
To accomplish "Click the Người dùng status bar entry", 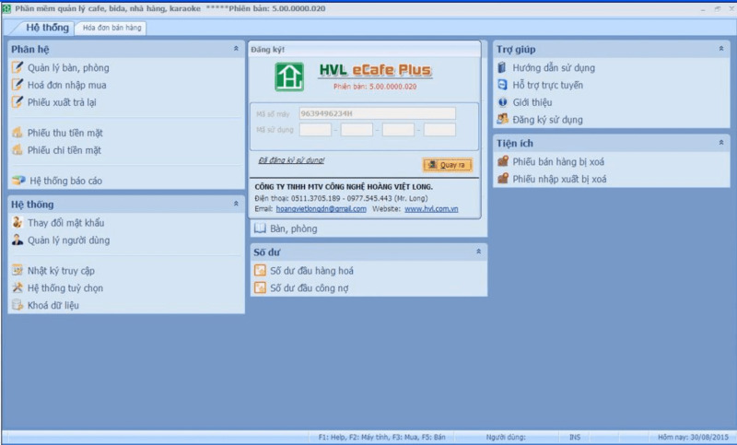I will click(x=506, y=437).
